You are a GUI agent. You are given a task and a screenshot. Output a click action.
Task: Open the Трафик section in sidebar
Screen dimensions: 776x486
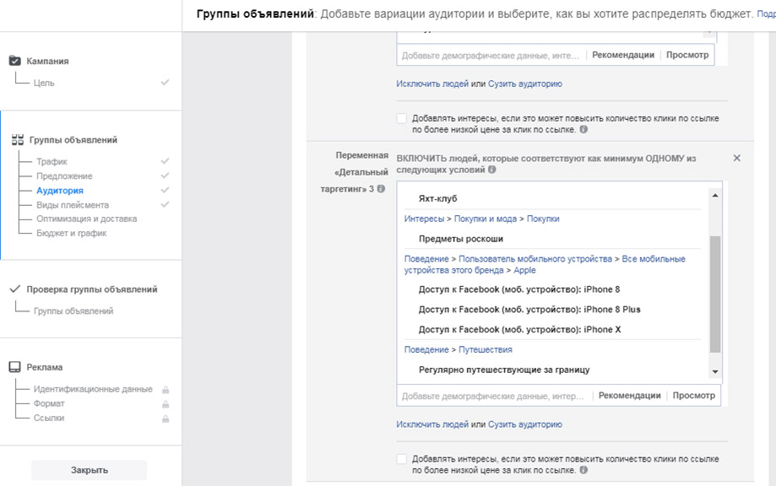pyautogui.click(x=52, y=161)
